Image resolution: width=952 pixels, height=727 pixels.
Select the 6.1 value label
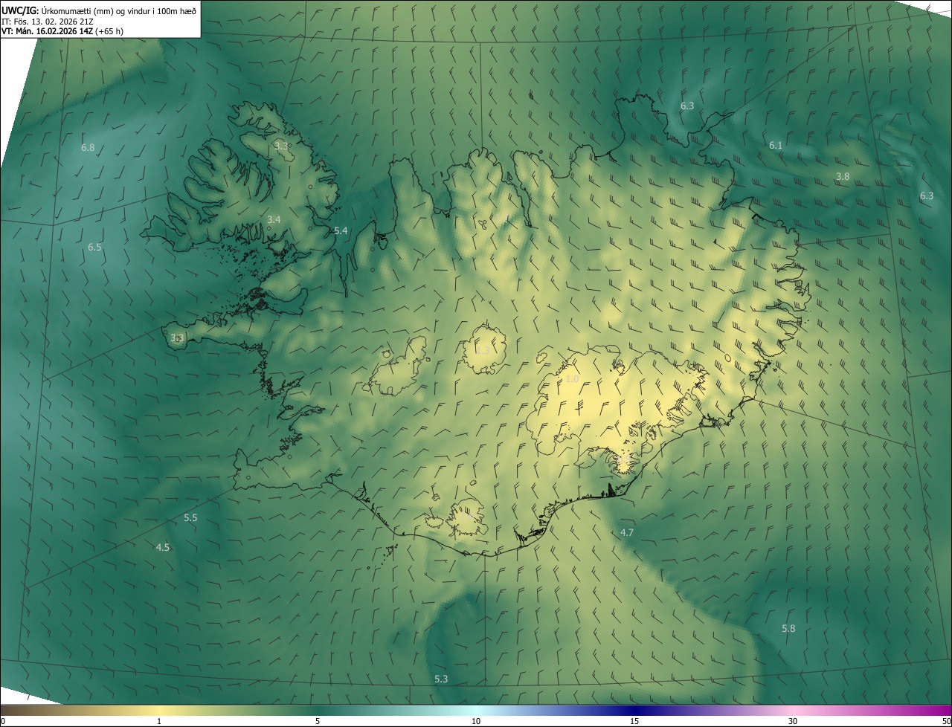(x=776, y=146)
